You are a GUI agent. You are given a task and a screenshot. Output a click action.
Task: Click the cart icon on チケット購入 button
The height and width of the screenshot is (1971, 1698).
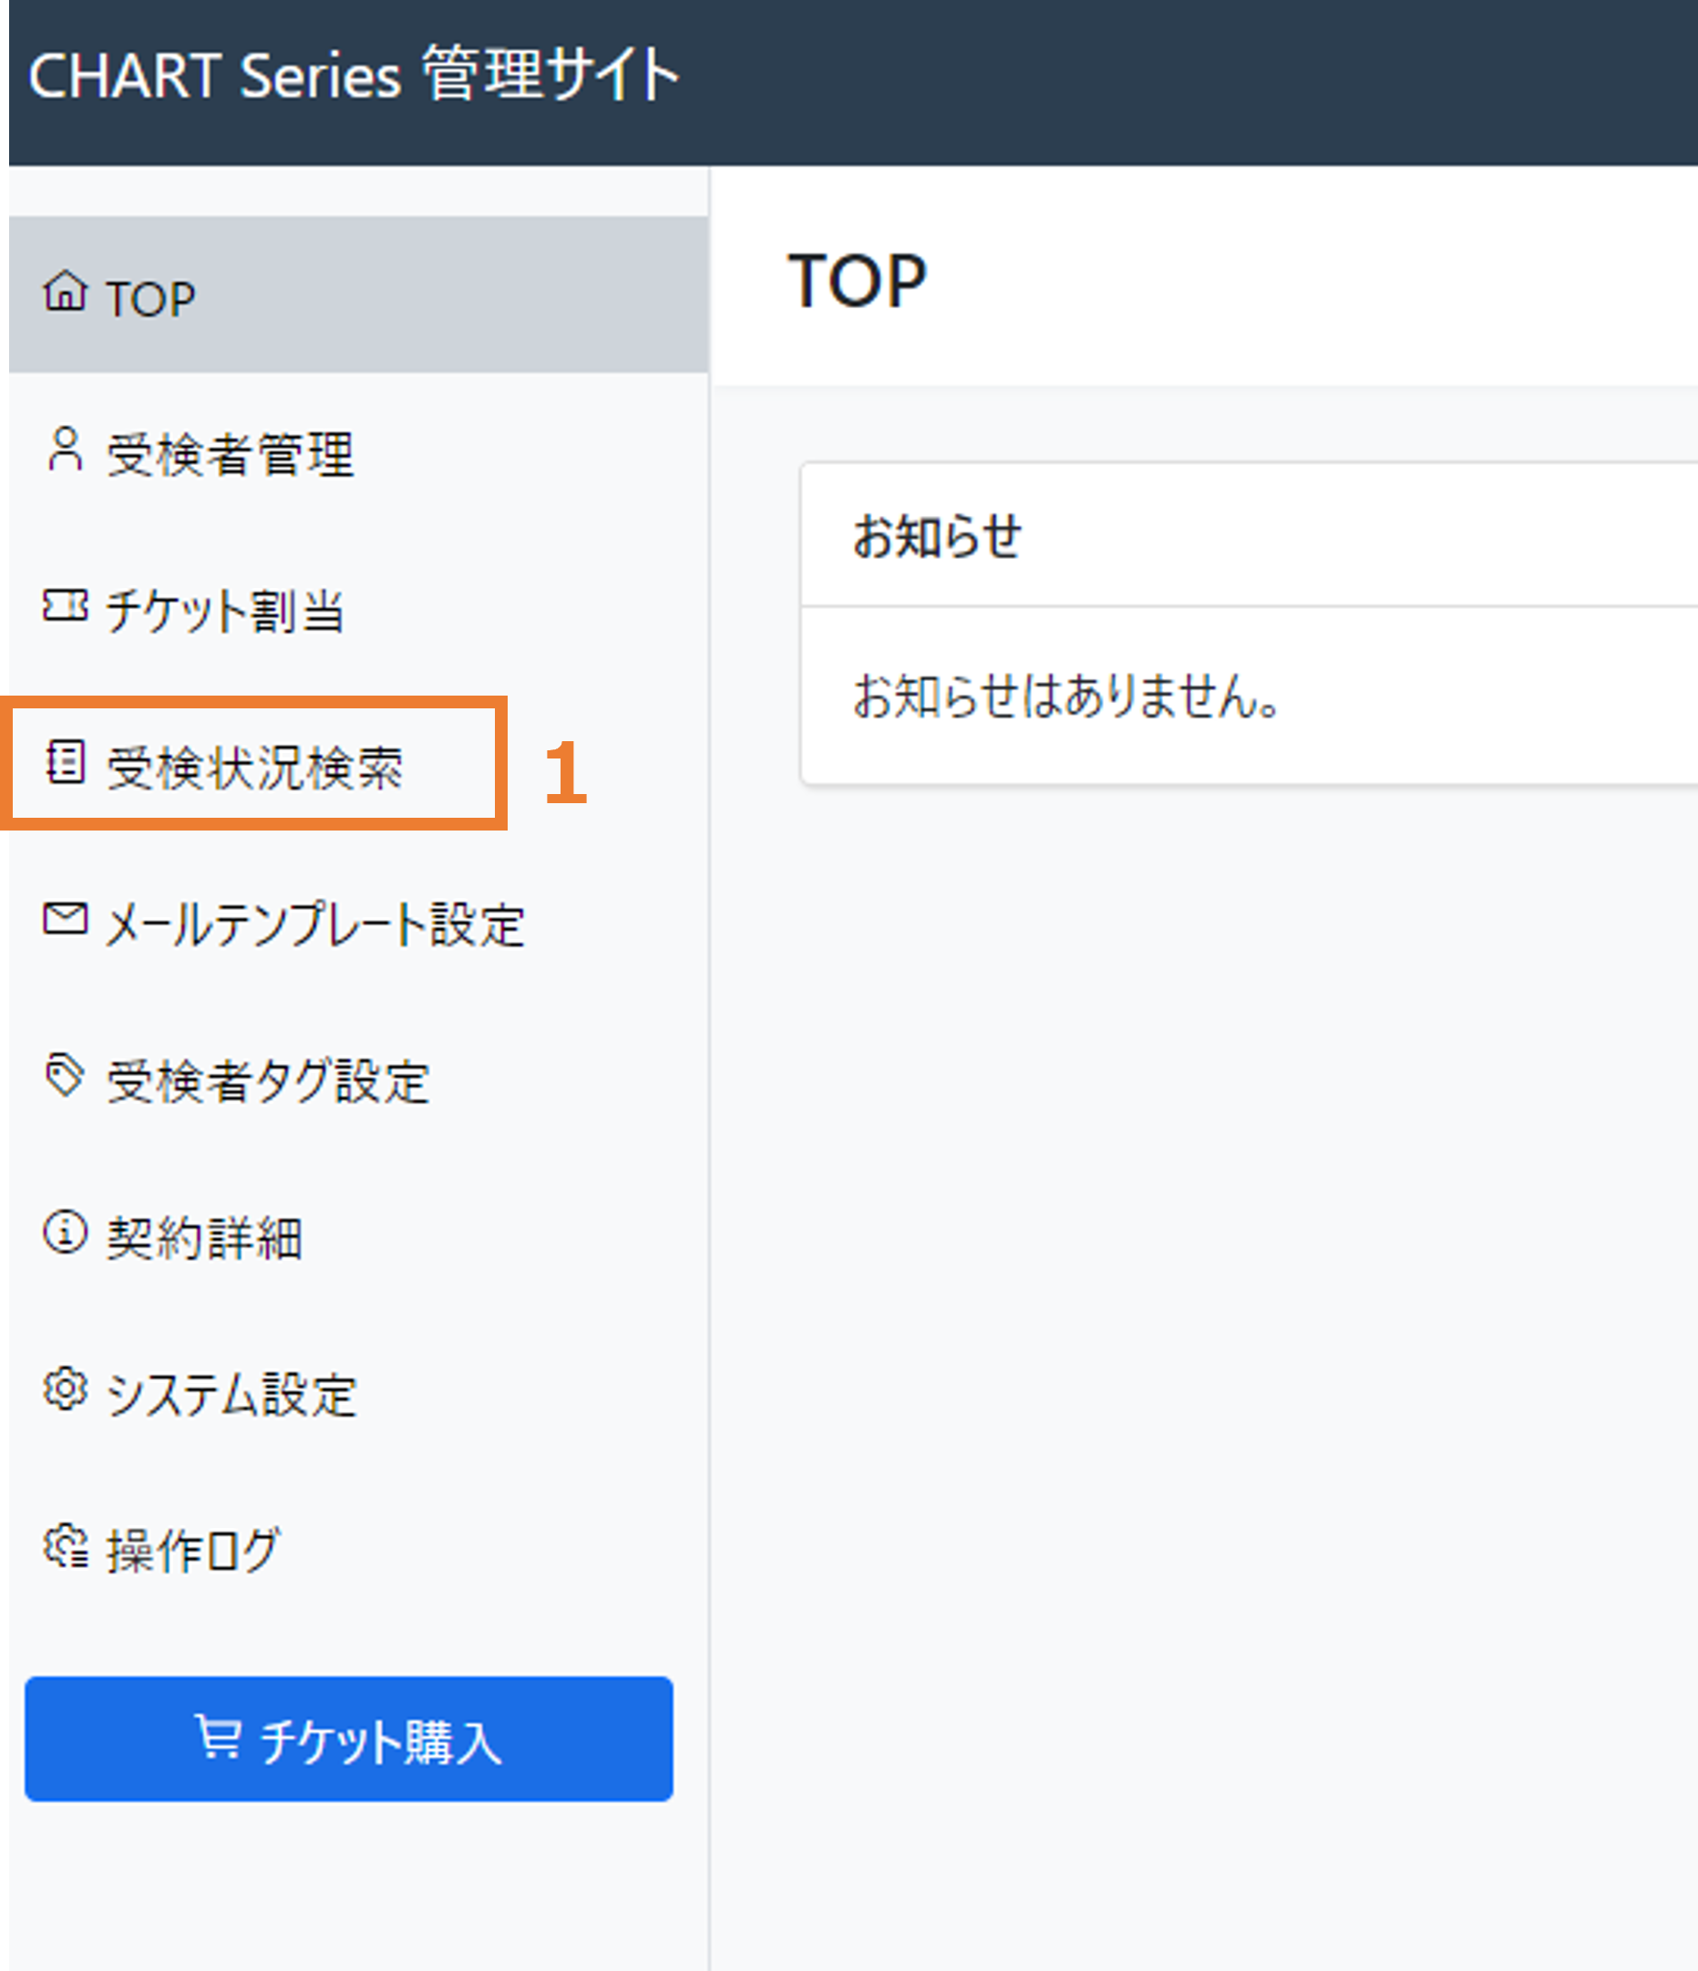click(218, 1737)
